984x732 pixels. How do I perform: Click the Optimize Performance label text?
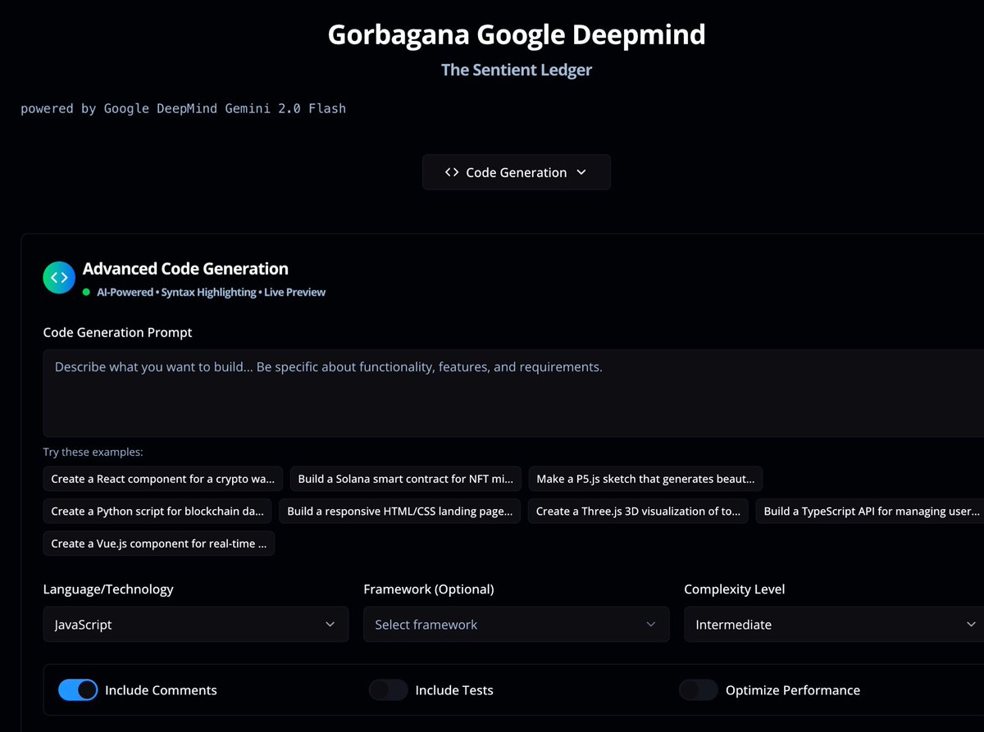click(793, 690)
